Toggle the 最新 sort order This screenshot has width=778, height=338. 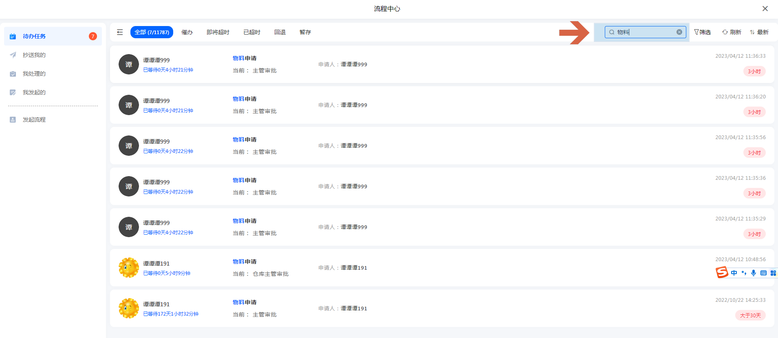click(759, 32)
